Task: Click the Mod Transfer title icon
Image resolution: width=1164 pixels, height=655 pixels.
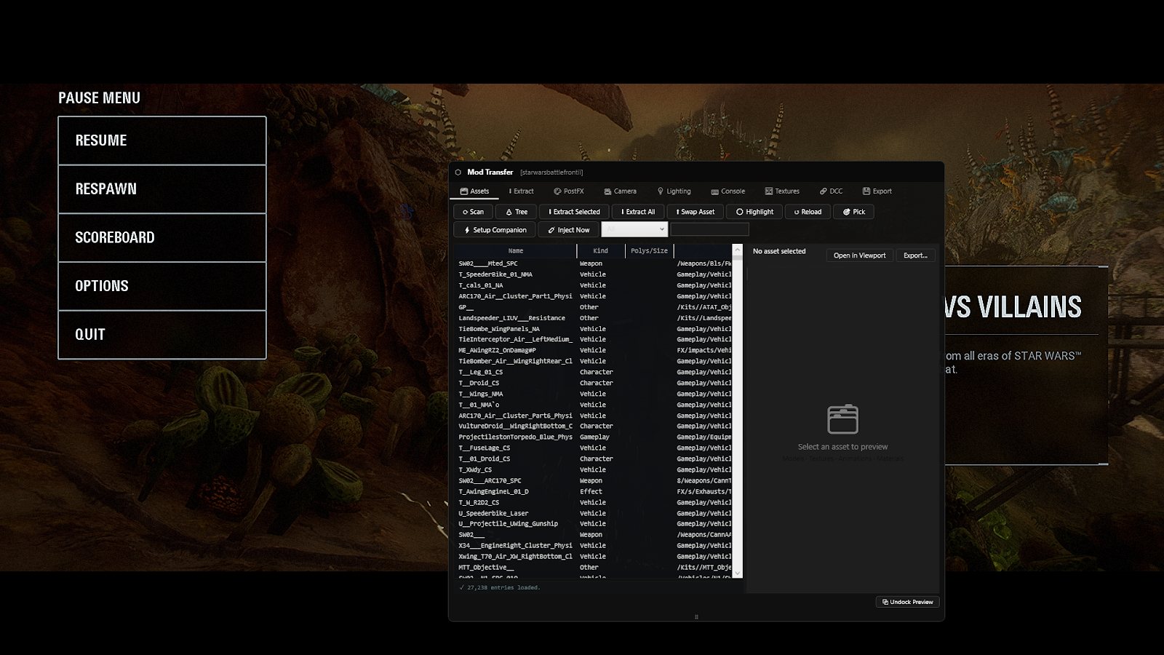Action: point(458,172)
